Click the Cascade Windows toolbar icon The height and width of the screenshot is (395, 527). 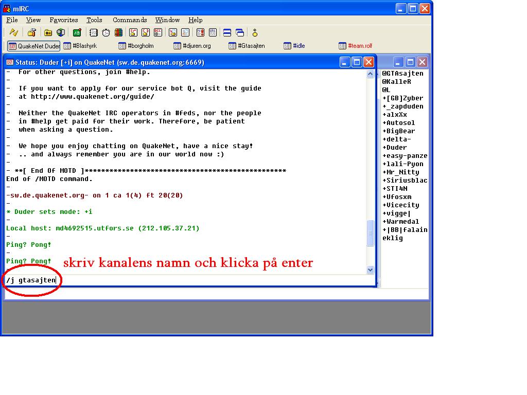click(x=240, y=32)
